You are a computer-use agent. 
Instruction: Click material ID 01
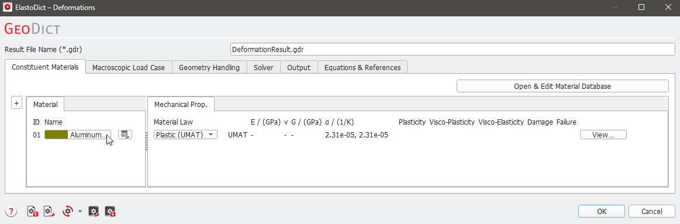[x=37, y=135]
